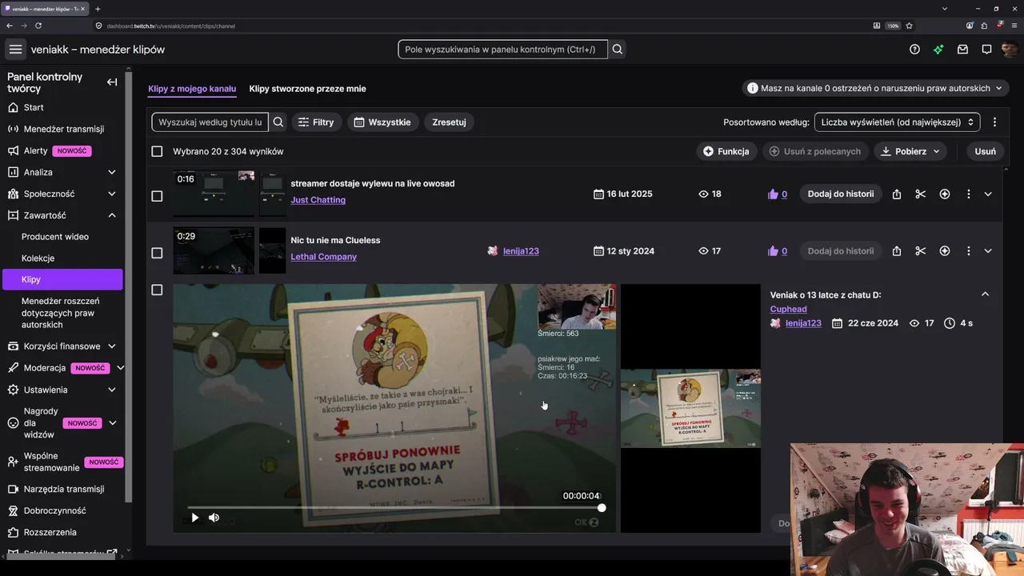The height and width of the screenshot is (576, 1024).
Task: Click the green sparkle icon in header
Action: coord(938,50)
